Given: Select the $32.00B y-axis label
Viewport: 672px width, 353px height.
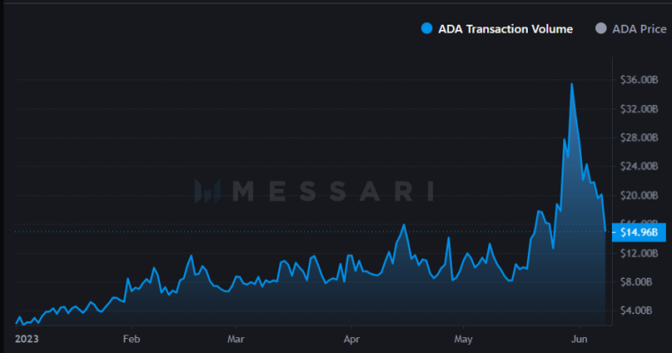Looking at the screenshot, I should click(x=639, y=109).
